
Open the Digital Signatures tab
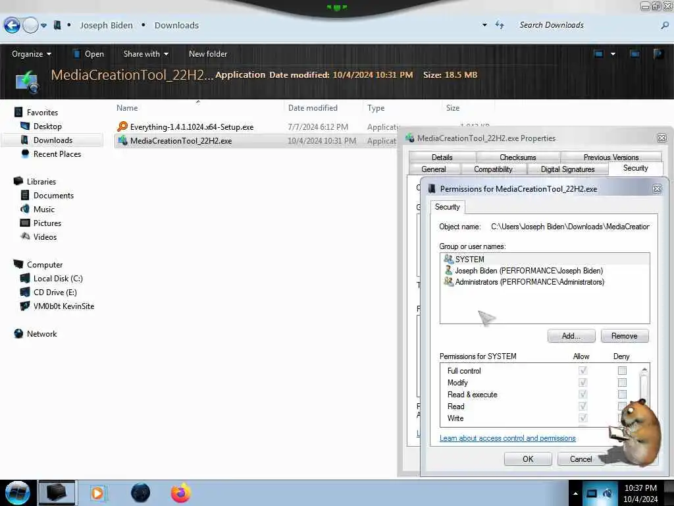[567, 169]
